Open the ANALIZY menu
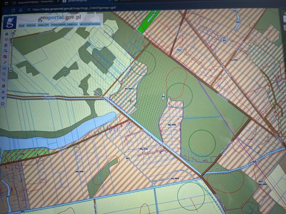 (43, 25)
